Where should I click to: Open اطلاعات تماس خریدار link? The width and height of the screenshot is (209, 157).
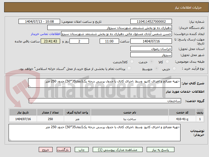46,34
